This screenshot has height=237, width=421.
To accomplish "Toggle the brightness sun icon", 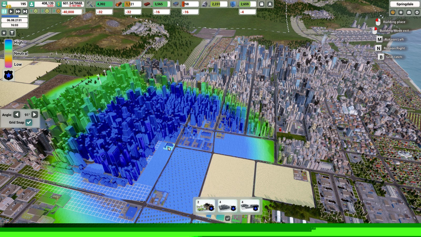I will [401, 12].
